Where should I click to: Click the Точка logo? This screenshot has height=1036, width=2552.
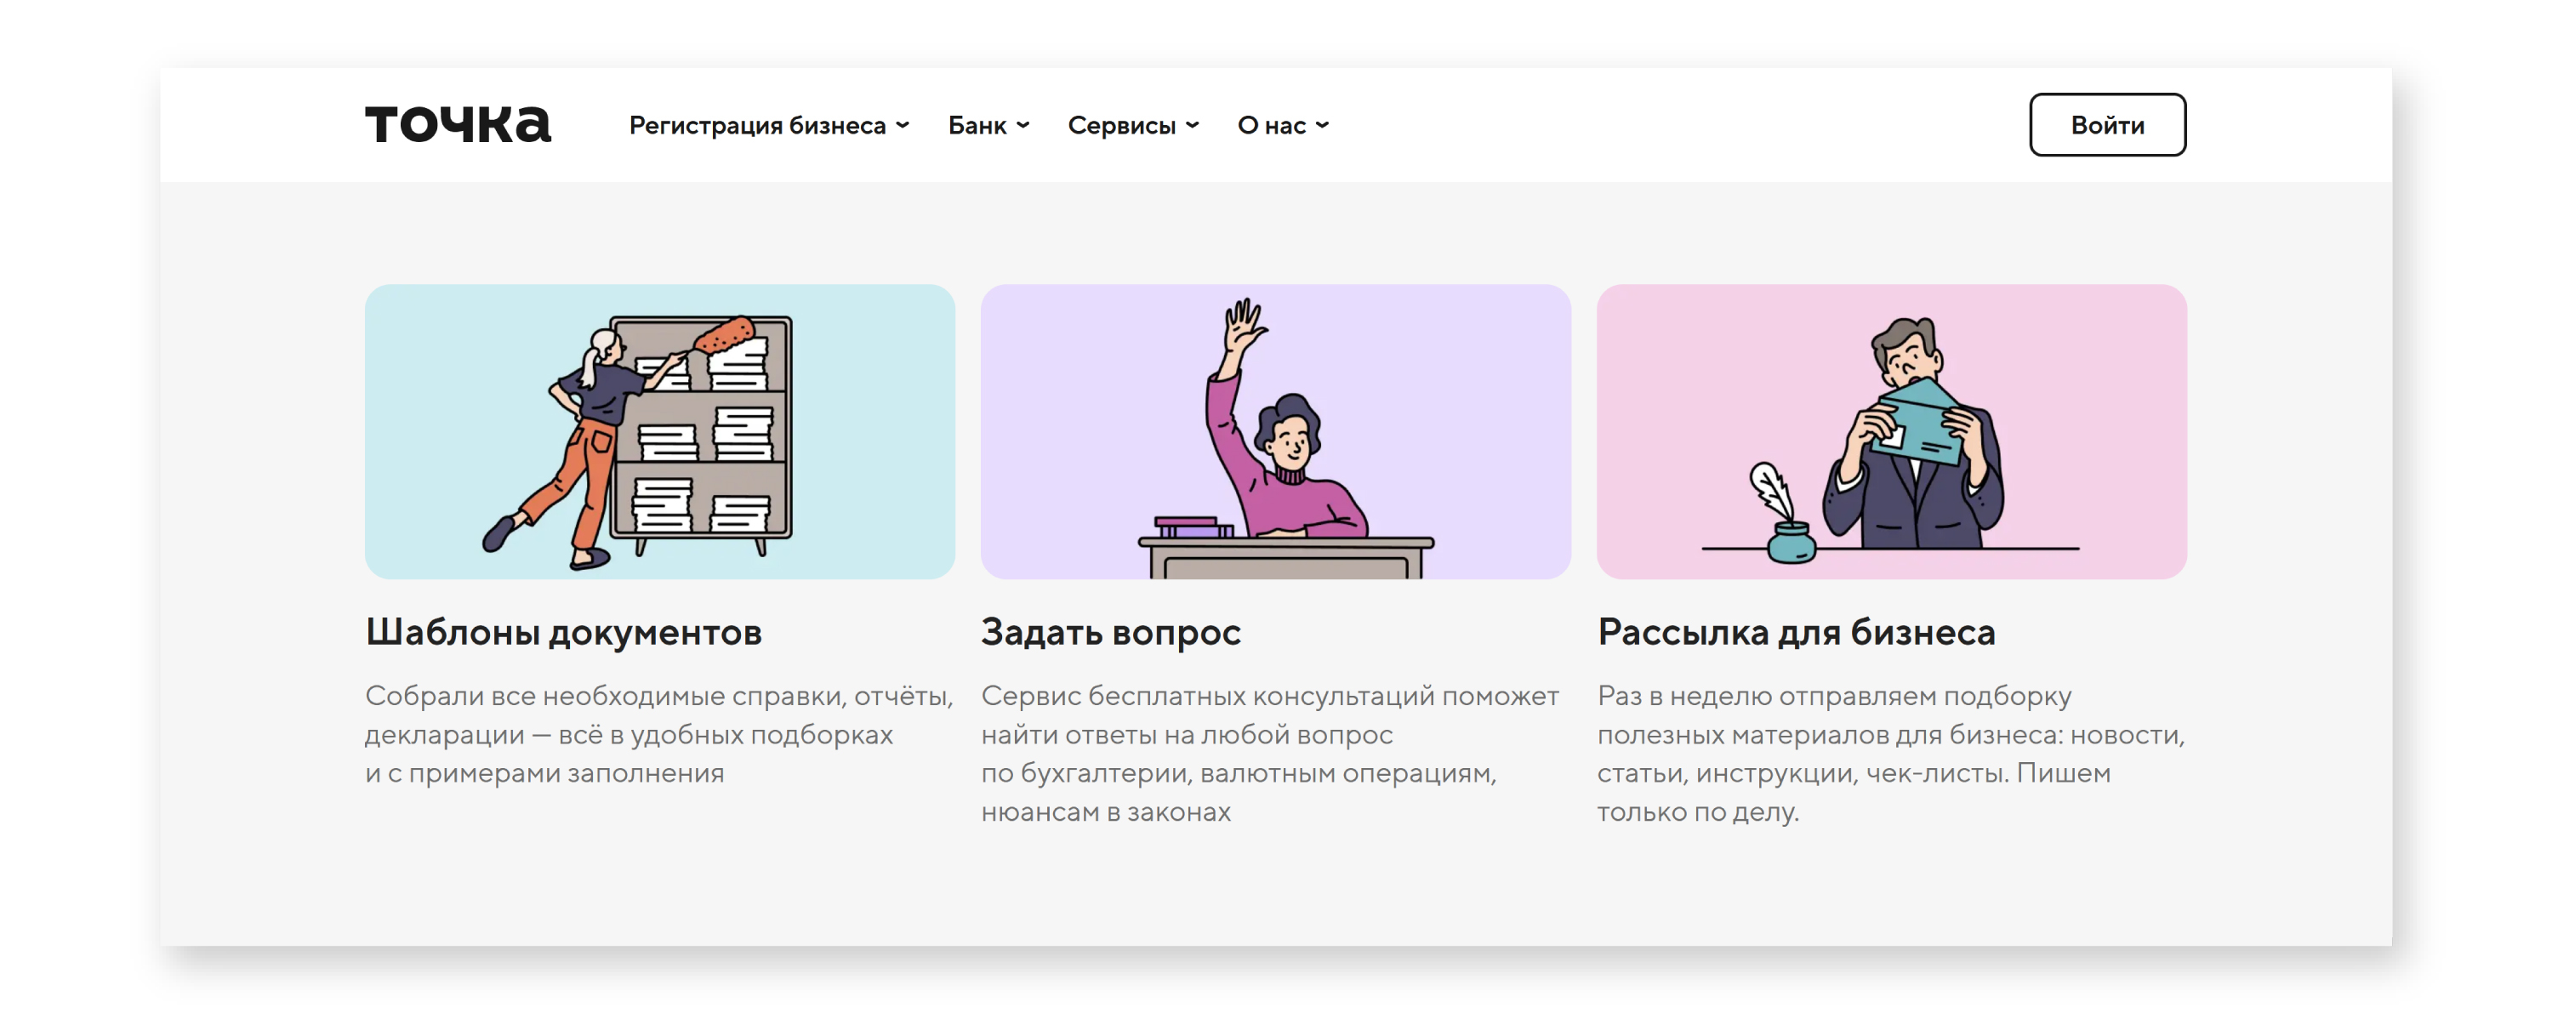(458, 125)
